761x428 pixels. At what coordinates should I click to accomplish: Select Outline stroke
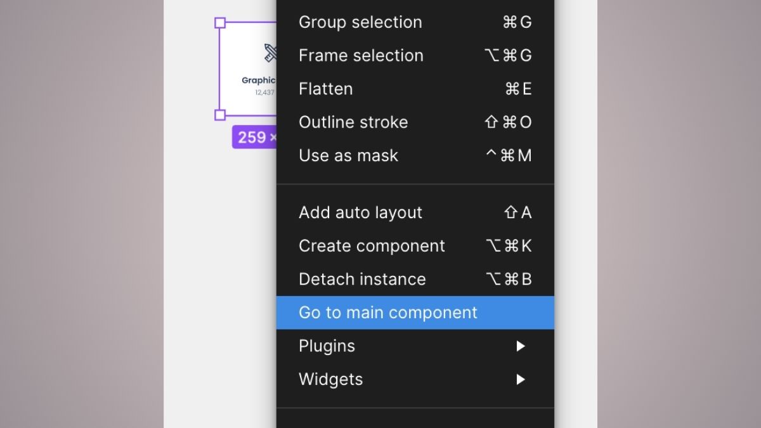click(353, 122)
